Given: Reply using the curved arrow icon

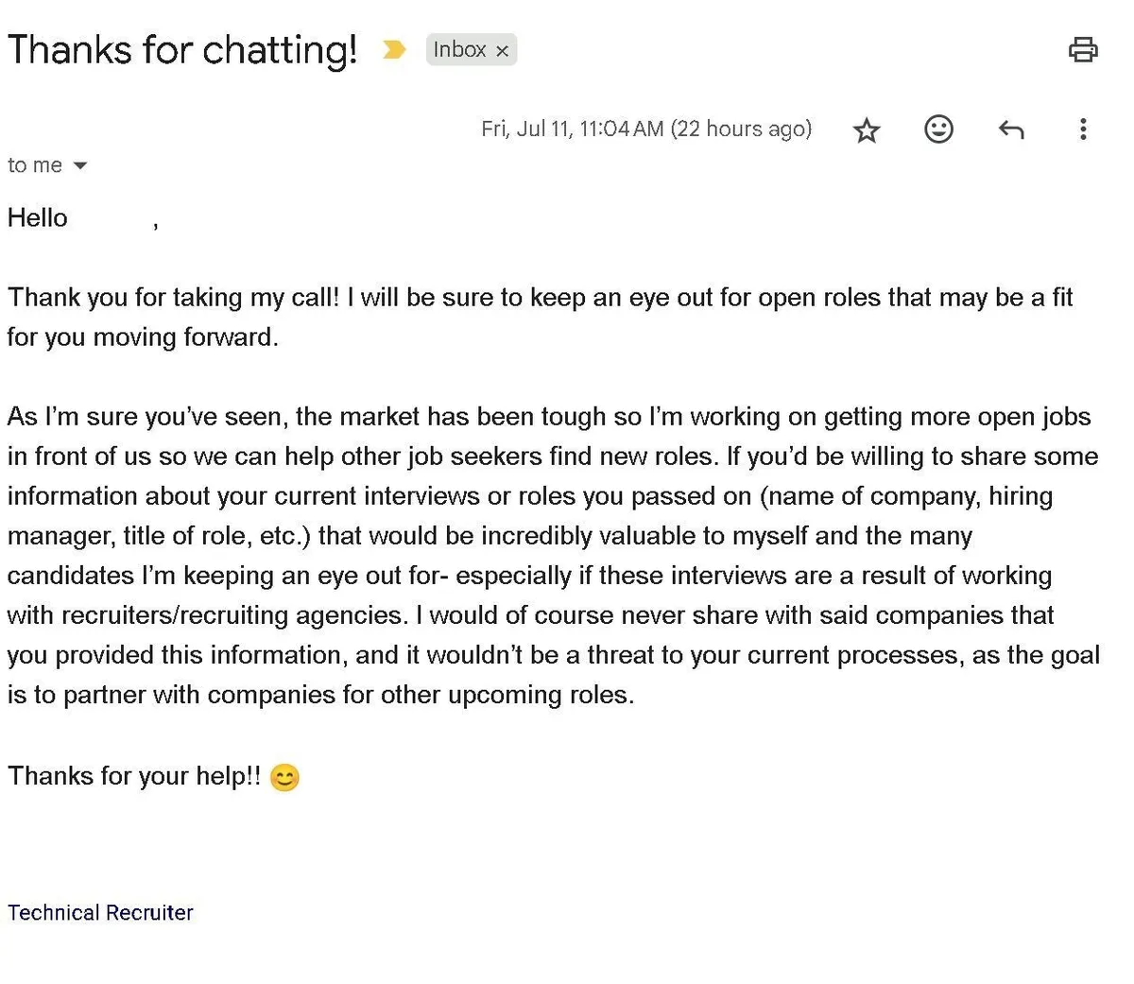Looking at the screenshot, I should click(x=1011, y=129).
